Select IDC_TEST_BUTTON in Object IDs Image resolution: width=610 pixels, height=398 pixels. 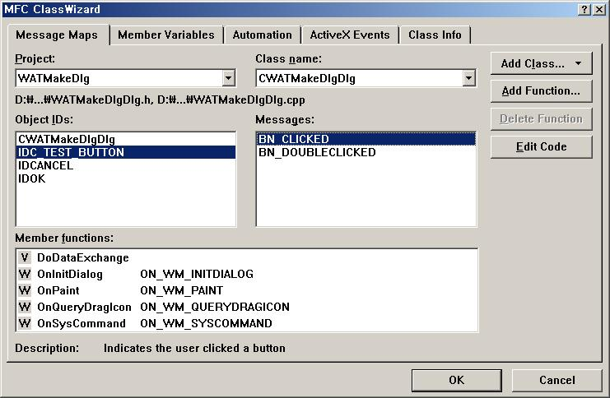tap(126, 152)
